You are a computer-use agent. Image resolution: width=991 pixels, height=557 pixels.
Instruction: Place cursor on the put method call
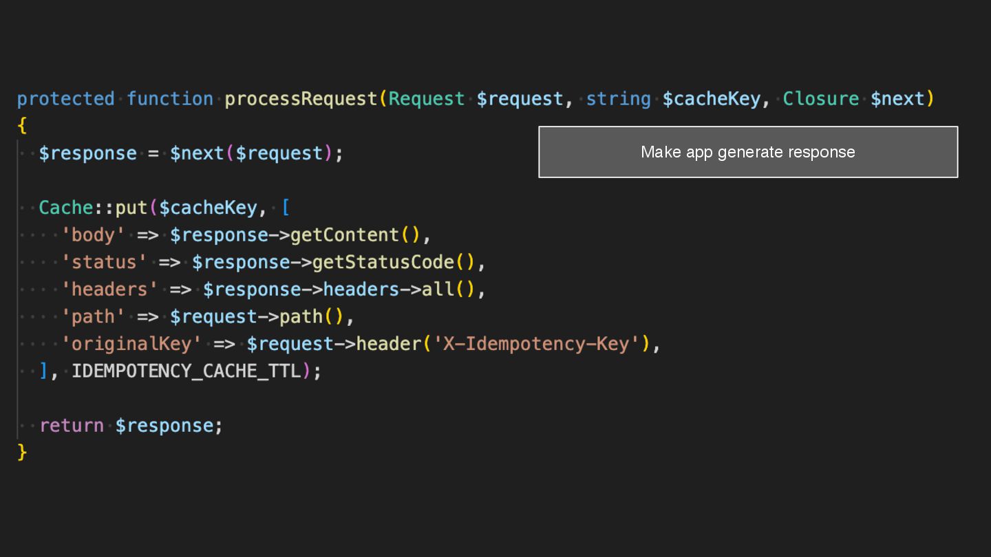tap(131, 208)
